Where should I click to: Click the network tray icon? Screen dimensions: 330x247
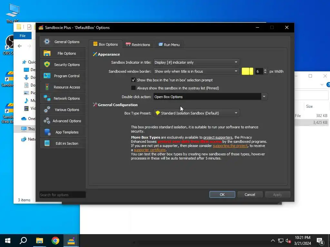281,241
